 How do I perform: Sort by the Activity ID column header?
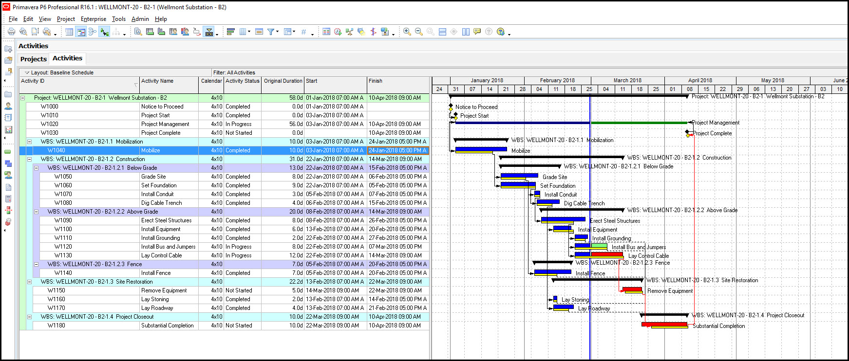point(79,85)
